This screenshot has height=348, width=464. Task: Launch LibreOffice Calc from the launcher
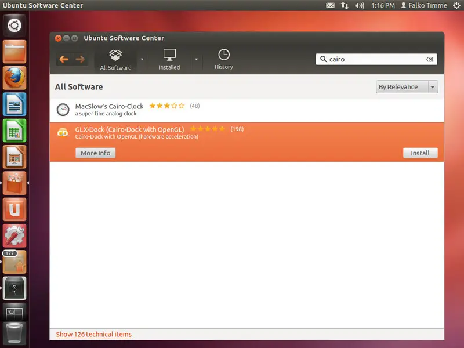[14, 130]
